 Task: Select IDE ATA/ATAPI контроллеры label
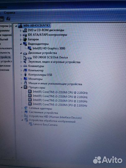click(47, 35)
